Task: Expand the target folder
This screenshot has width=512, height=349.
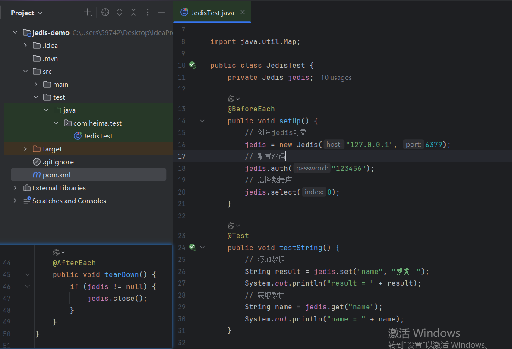Action: tap(25, 149)
